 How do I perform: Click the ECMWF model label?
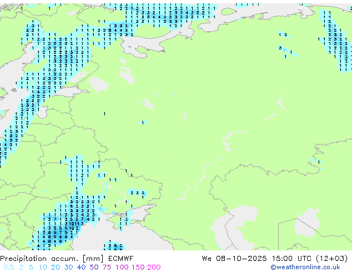click(x=121, y=259)
